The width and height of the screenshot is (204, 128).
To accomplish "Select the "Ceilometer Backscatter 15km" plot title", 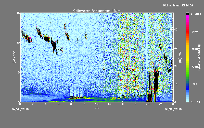I will click(97, 11).
